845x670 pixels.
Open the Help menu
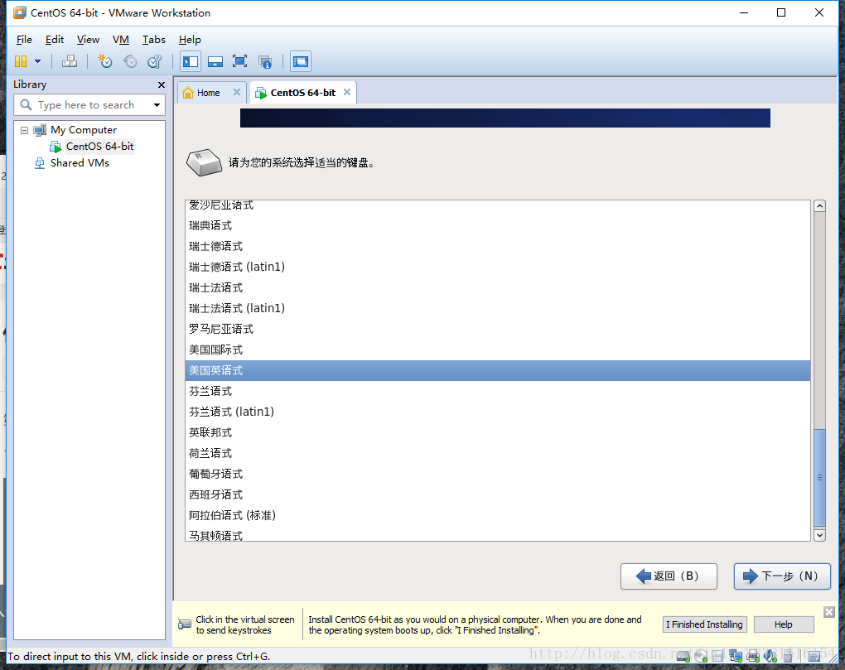[190, 39]
